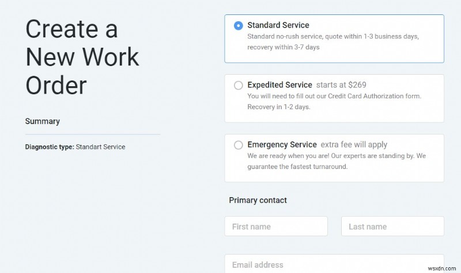Focus the Last name text field
Viewport: 461px width, 273px height.
click(392, 226)
